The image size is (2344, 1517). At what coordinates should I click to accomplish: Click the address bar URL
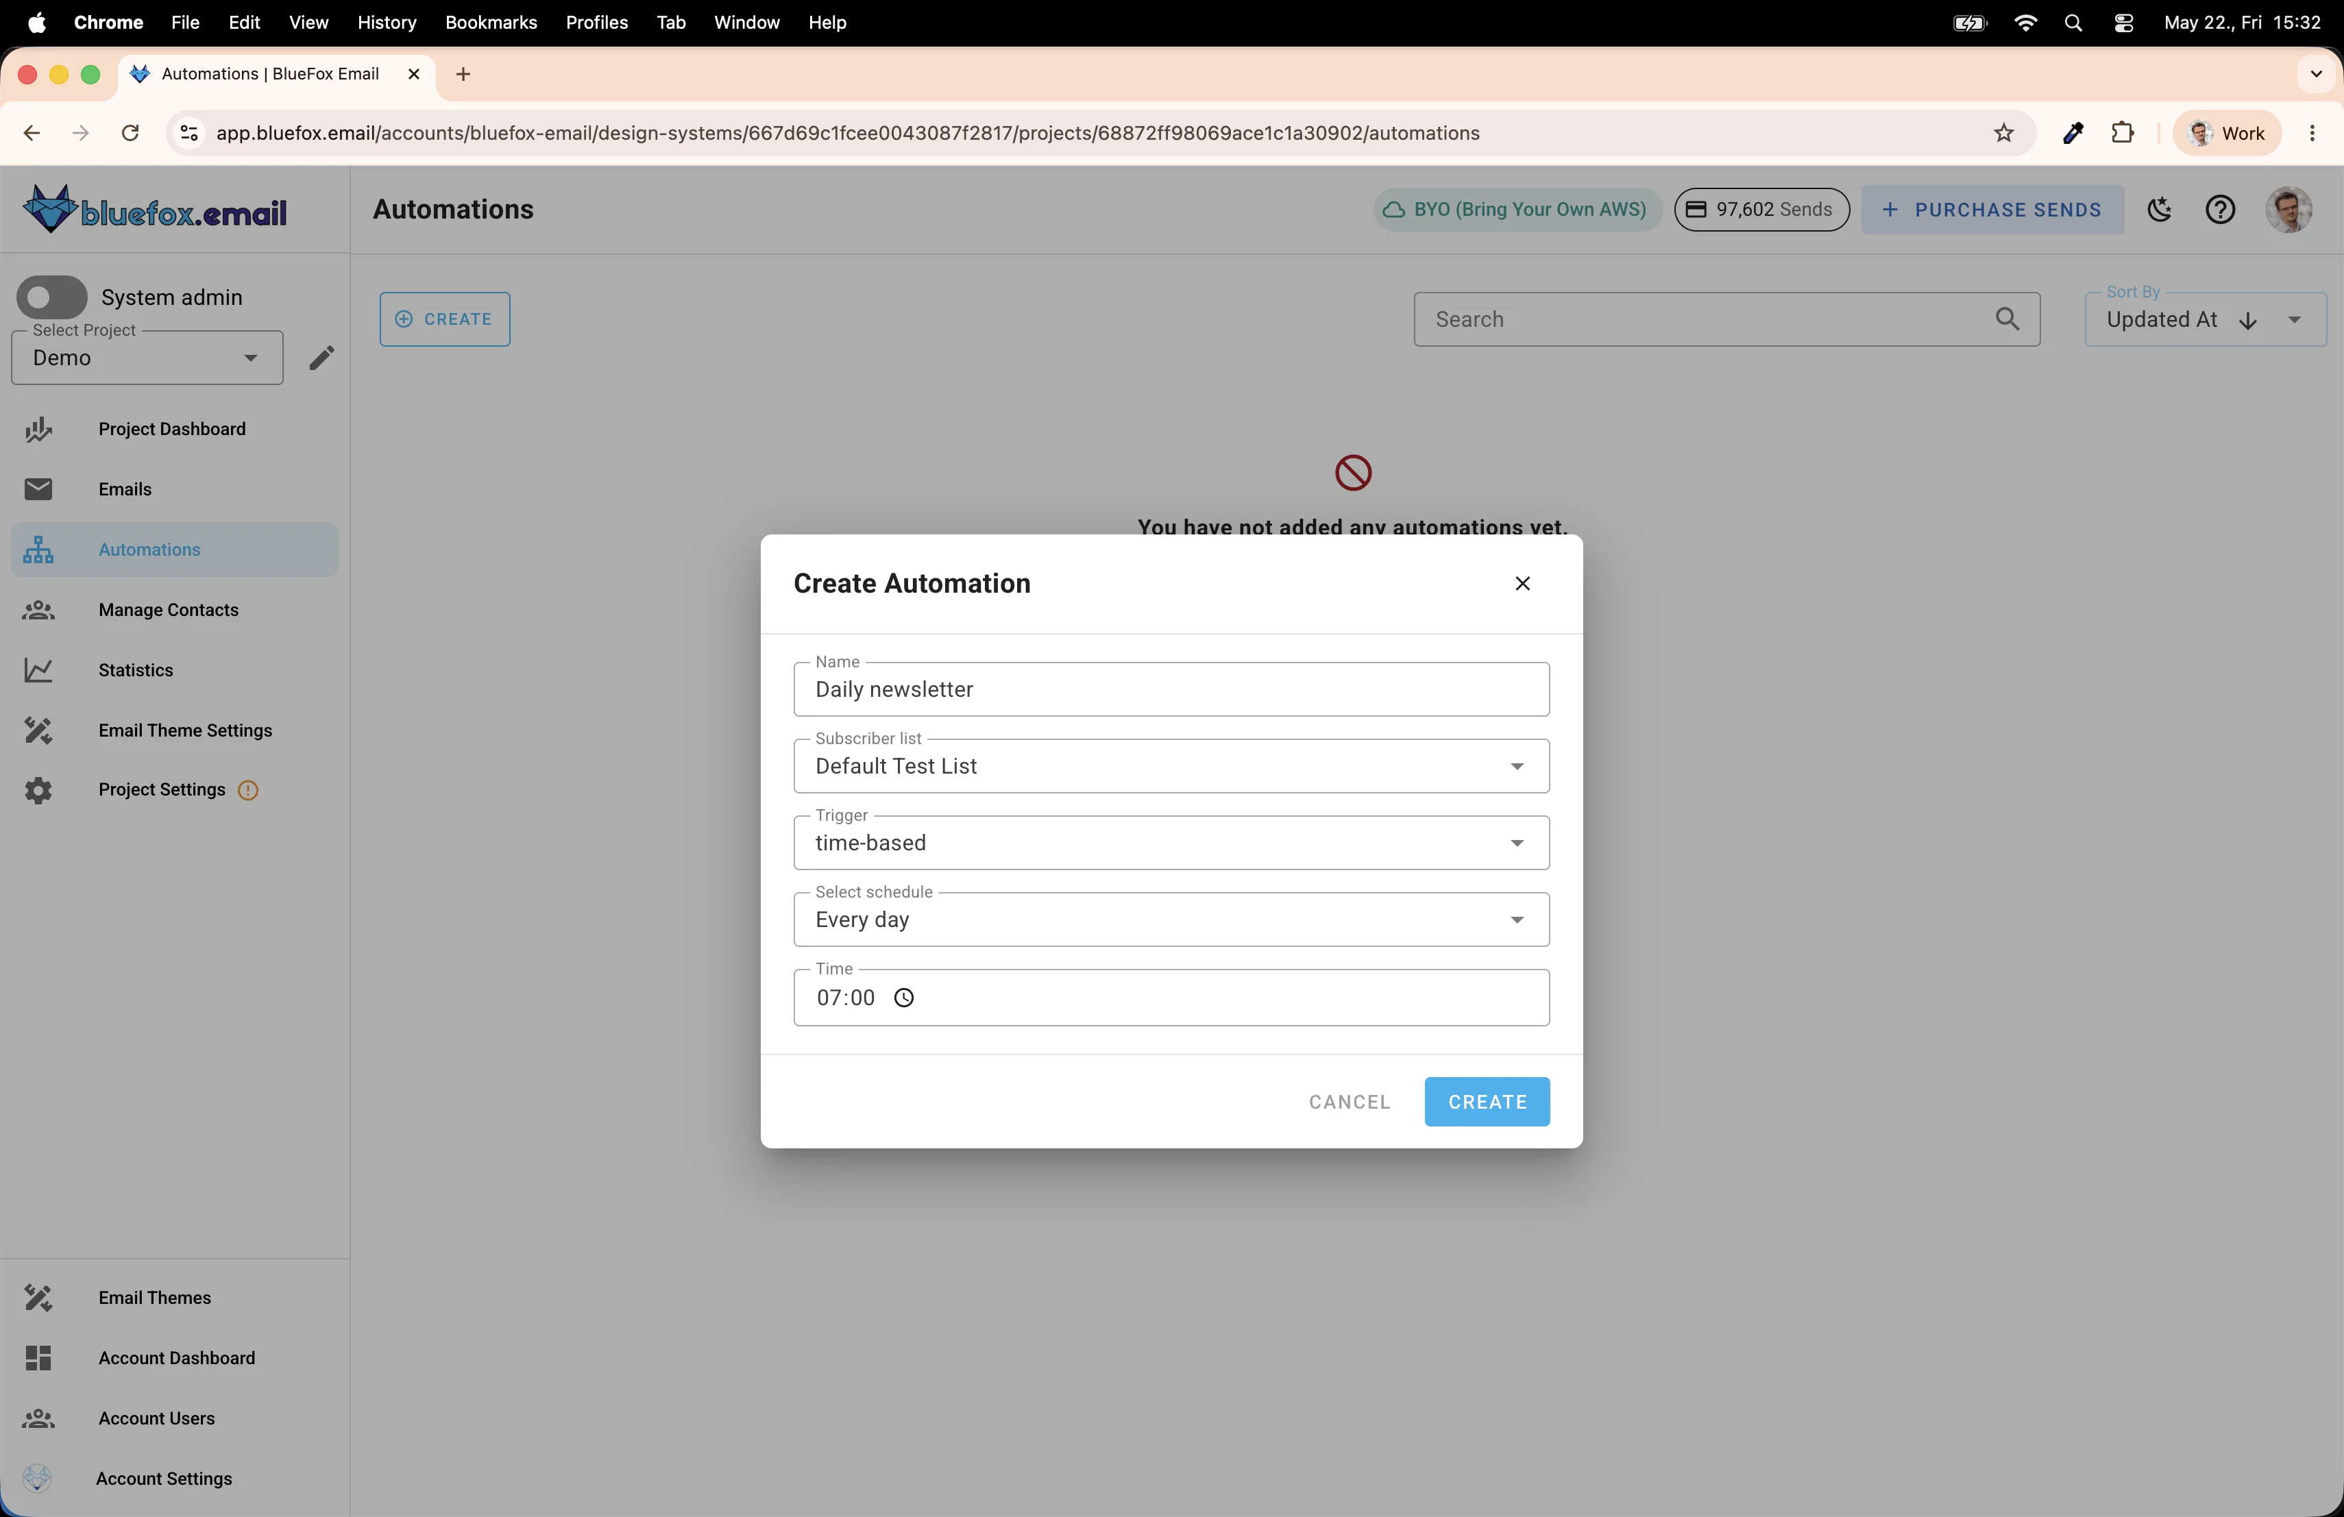point(847,133)
